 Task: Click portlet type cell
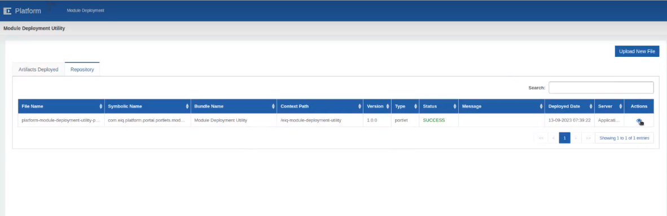tap(405, 120)
